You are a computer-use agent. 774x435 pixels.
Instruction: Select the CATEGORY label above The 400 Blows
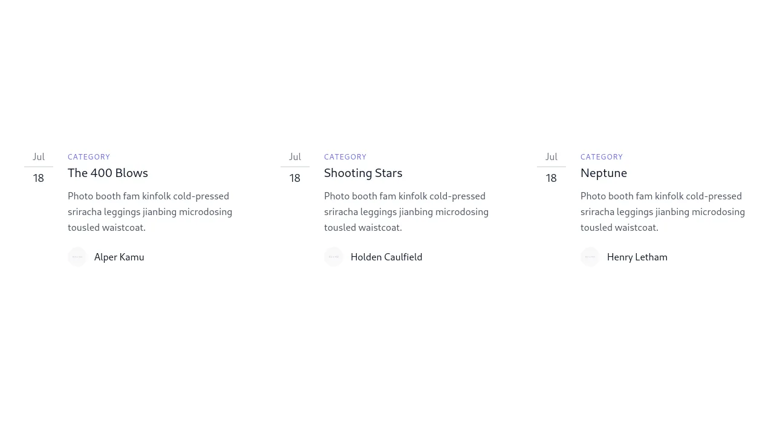pos(89,156)
